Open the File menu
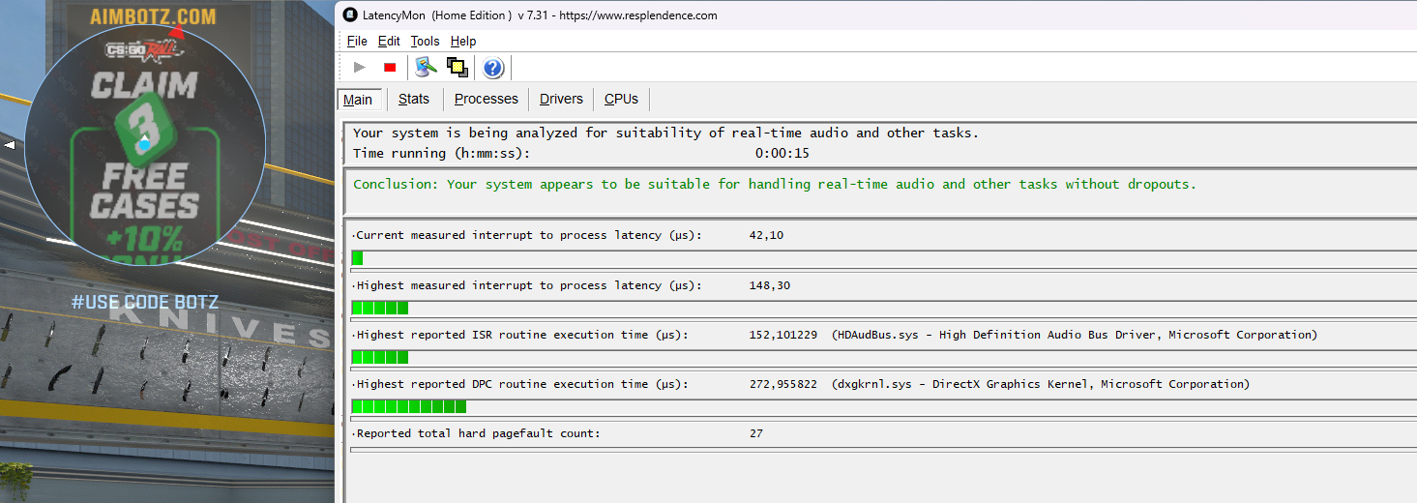 [x=357, y=41]
